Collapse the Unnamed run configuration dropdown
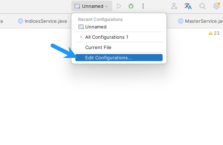Image resolution: width=223 pixels, height=145 pixels. pyautogui.click(x=92, y=6)
